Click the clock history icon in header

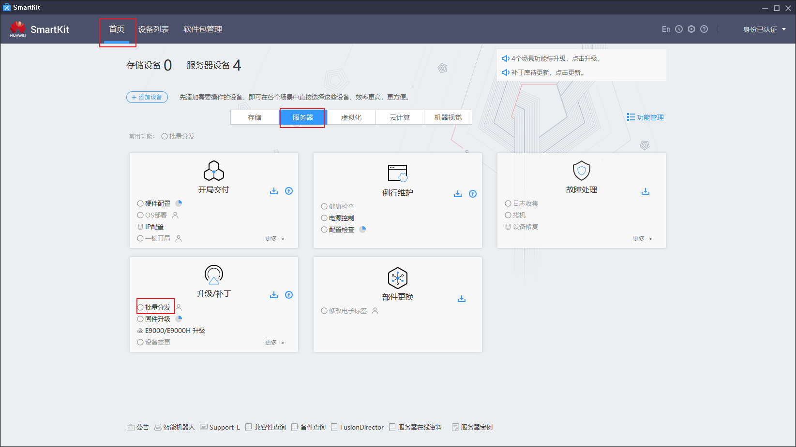coord(679,29)
